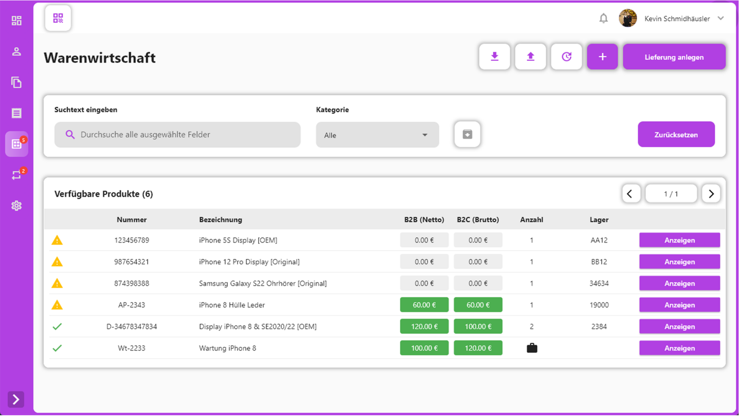
Task: Open the transfers sidebar item with badge 2
Action: click(x=17, y=175)
